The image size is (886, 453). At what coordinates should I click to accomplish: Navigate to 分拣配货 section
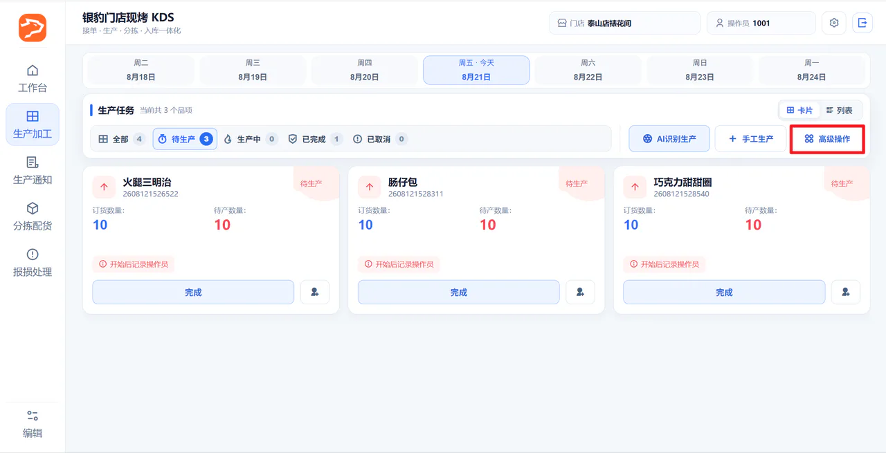[x=33, y=216]
